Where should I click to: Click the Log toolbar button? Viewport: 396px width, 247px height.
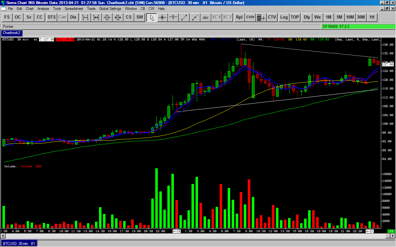pos(284,17)
